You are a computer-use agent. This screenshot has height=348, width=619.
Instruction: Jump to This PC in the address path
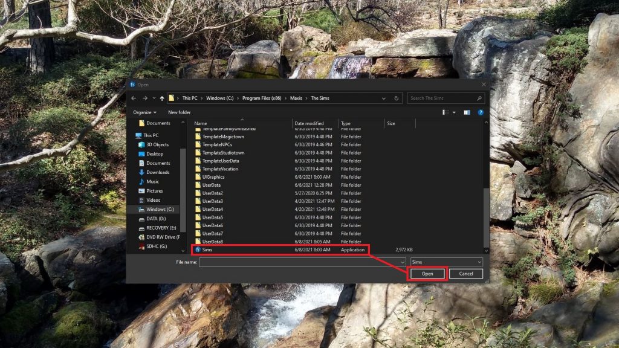click(190, 98)
